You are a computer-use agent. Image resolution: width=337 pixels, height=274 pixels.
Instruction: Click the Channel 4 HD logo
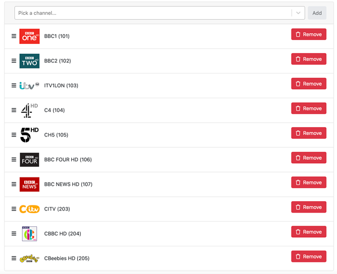click(x=29, y=110)
